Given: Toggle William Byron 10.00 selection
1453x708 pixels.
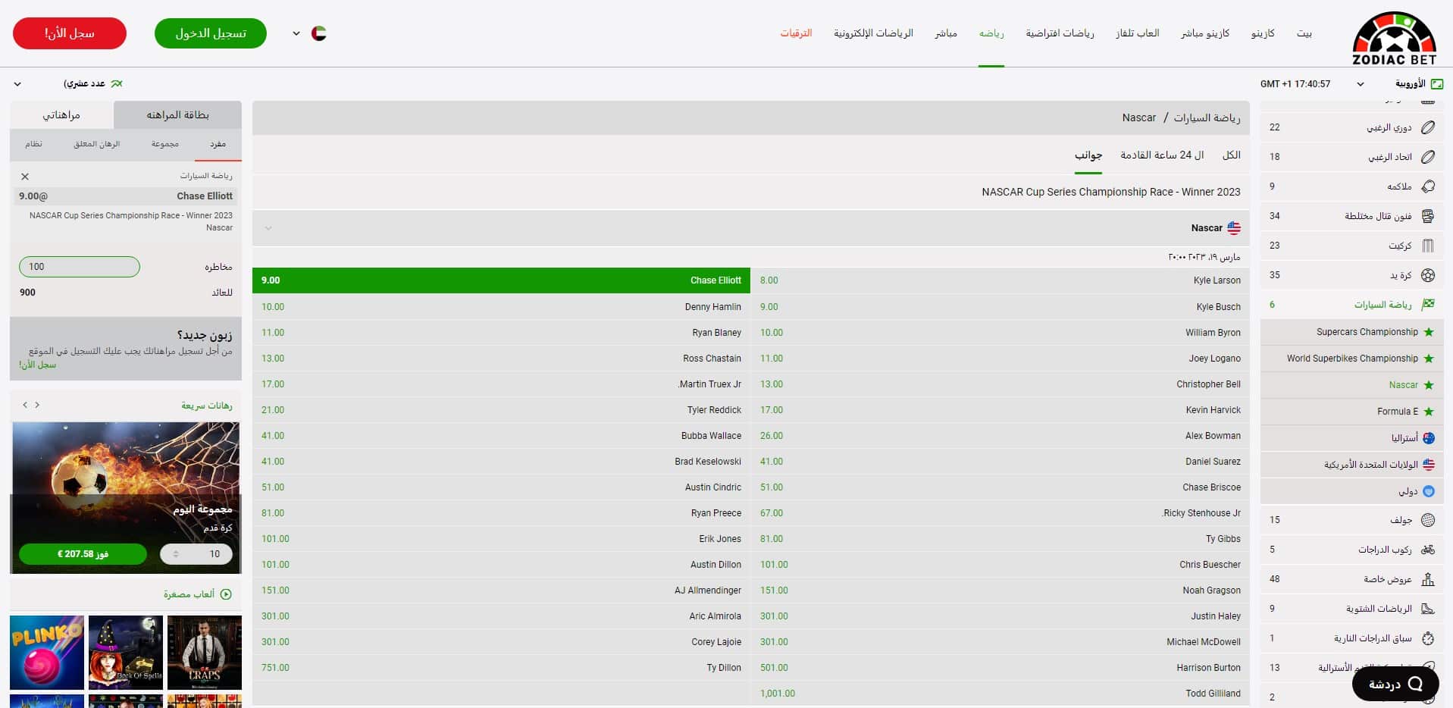Looking at the screenshot, I should pos(1001,333).
